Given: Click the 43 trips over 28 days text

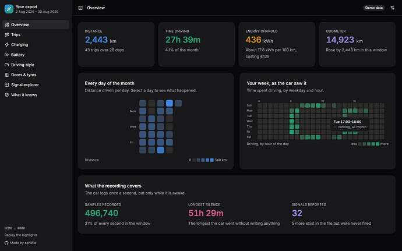Looking at the screenshot, I should click(x=104, y=50).
